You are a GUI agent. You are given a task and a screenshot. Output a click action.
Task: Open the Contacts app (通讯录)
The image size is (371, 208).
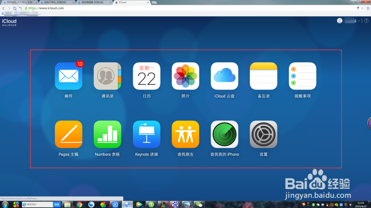pyautogui.click(x=108, y=76)
